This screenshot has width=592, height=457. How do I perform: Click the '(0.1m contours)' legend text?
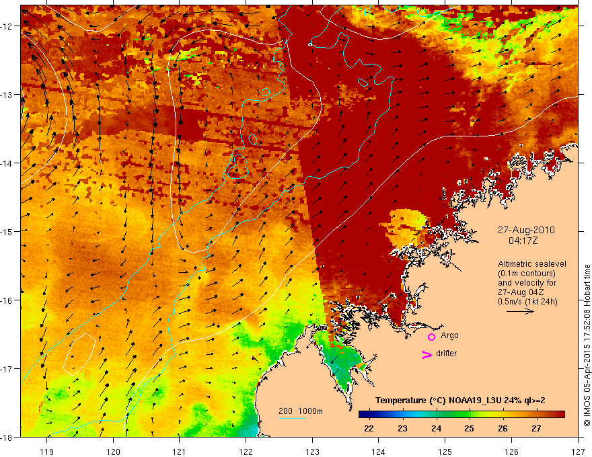click(527, 274)
